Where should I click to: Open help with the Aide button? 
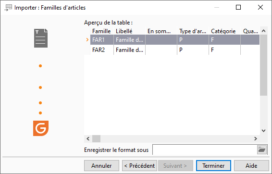click(x=251, y=166)
